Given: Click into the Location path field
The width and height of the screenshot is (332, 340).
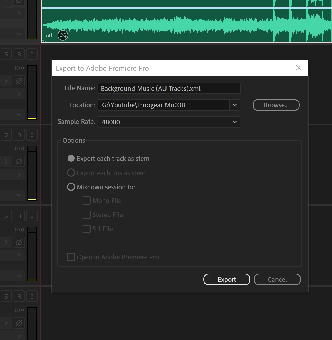Looking at the screenshot, I should [164, 105].
